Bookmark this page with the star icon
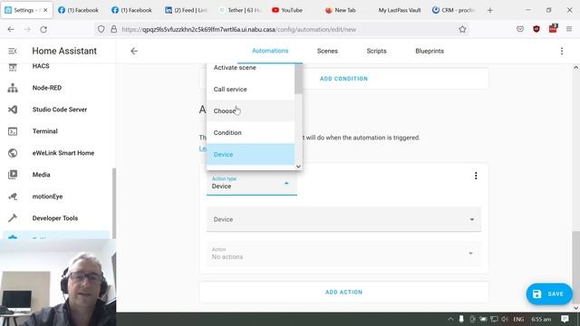 point(462,29)
